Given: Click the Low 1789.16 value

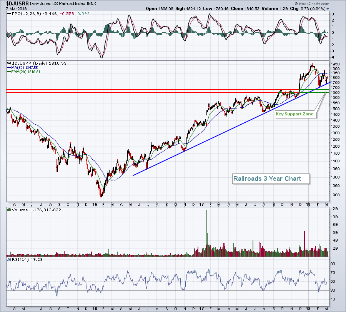Looking at the screenshot, I should point(216,8).
